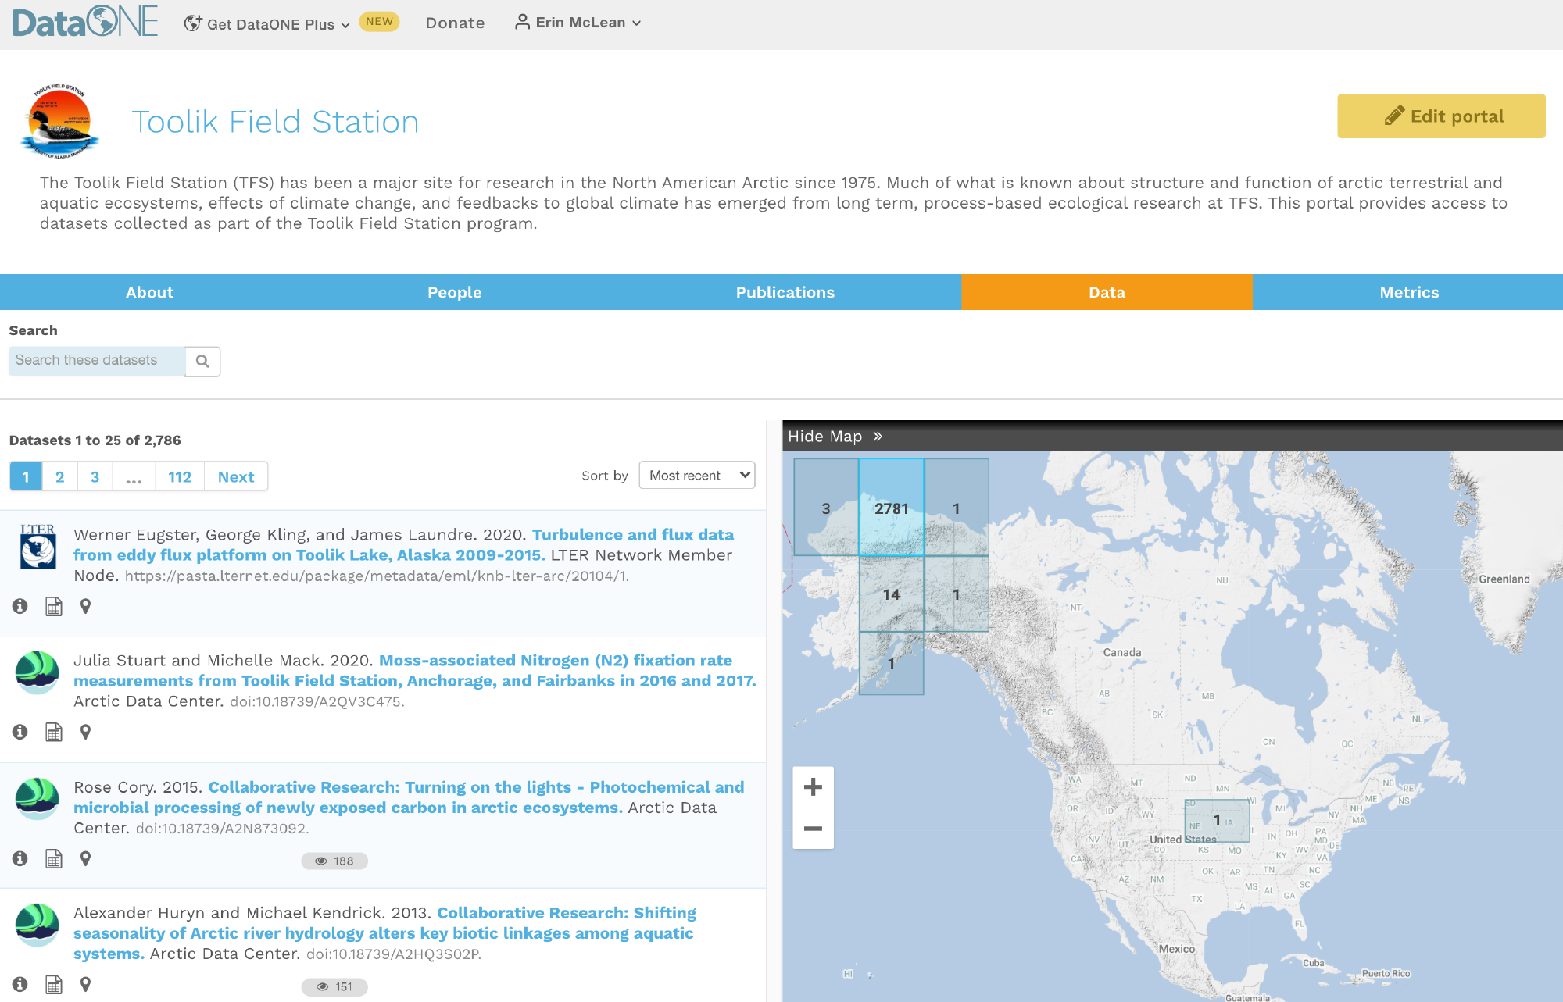Image resolution: width=1563 pixels, height=1002 pixels.
Task: Switch to the Publications tab
Action: pos(785,292)
